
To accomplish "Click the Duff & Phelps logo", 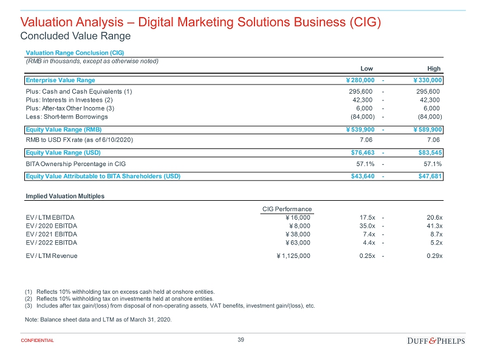I will pyautogui.click(x=436, y=341).
